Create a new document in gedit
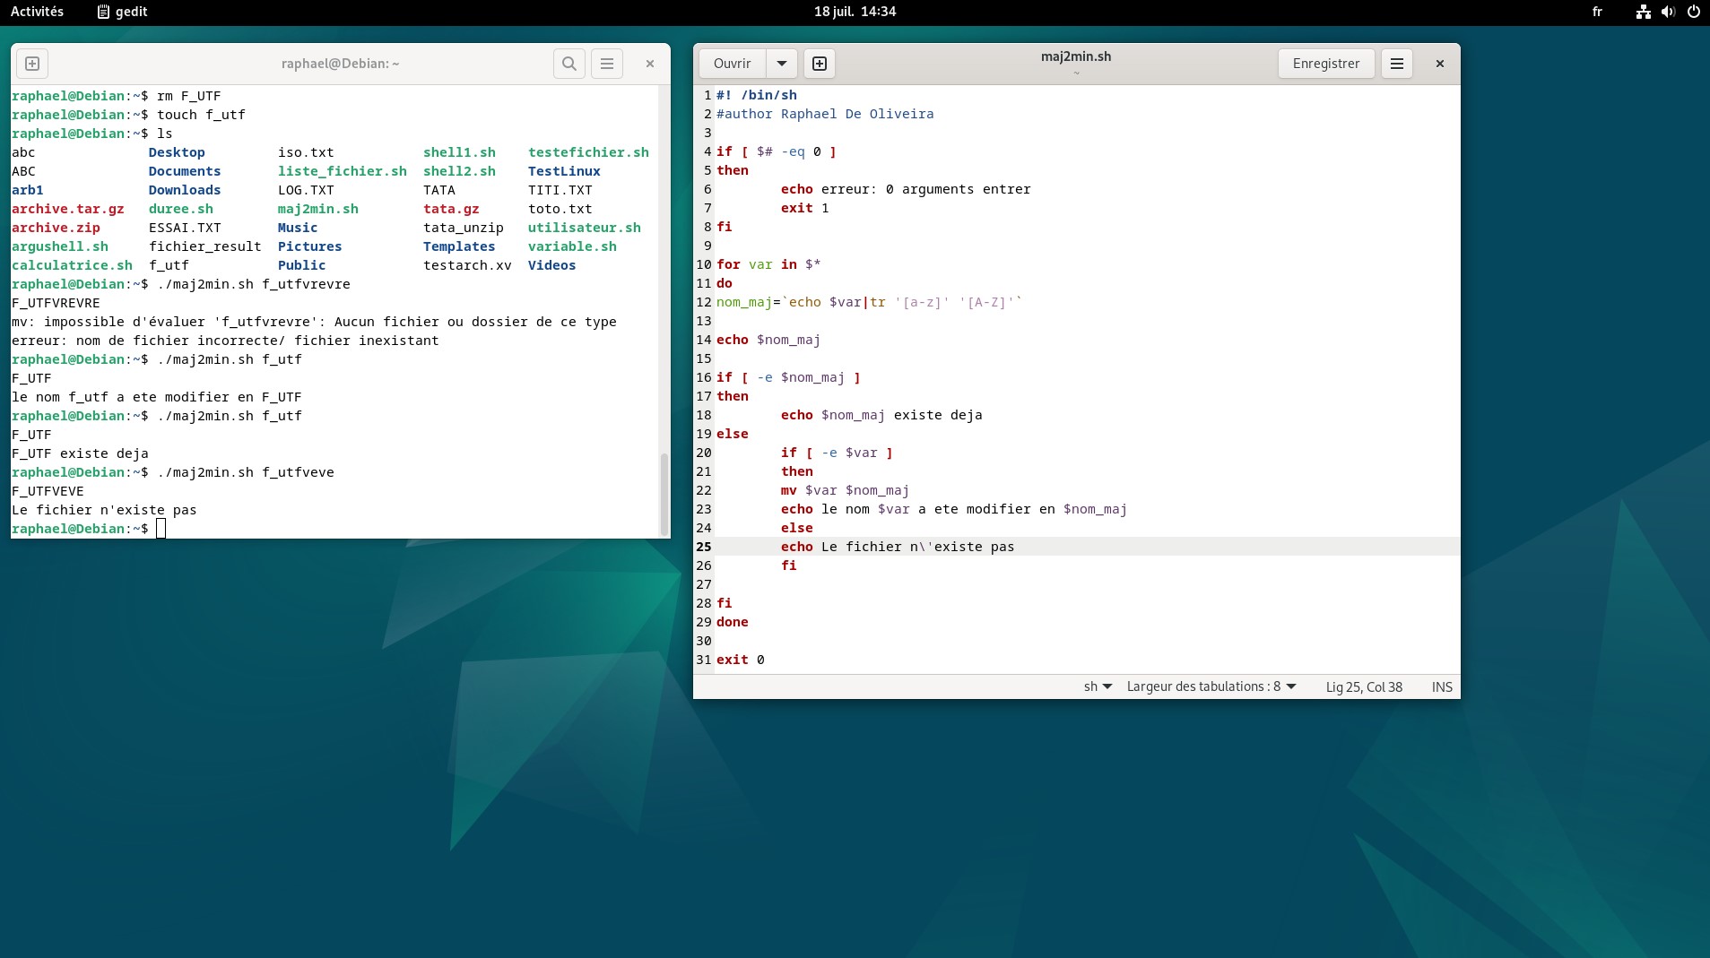 (820, 64)
